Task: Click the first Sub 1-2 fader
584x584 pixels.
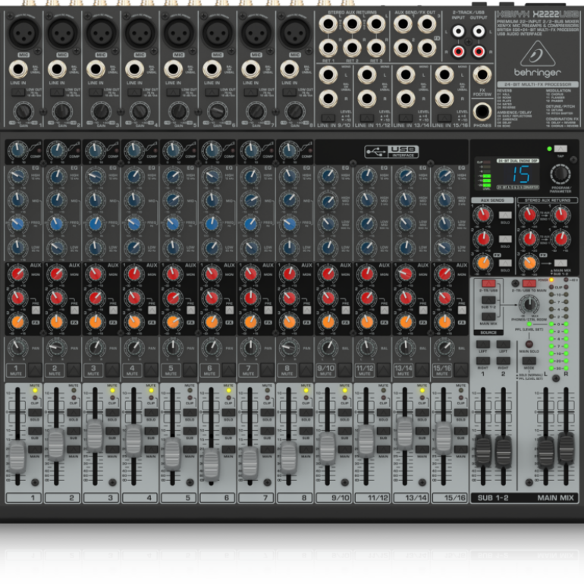Action: pyautogui.click(x=483, y=451)
